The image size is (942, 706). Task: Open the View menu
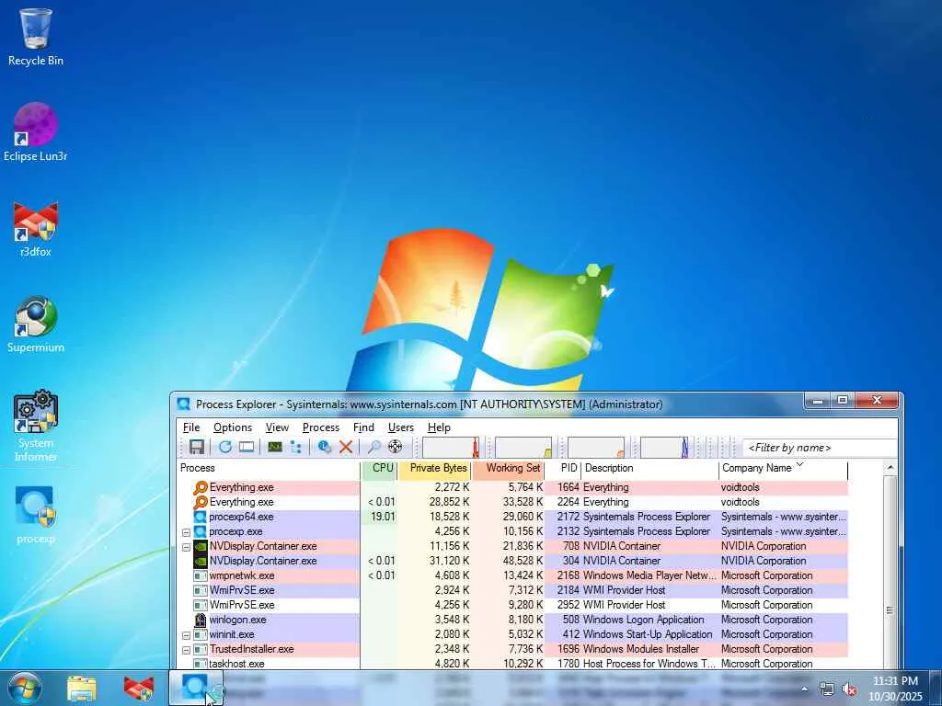(x=277, y=427)
